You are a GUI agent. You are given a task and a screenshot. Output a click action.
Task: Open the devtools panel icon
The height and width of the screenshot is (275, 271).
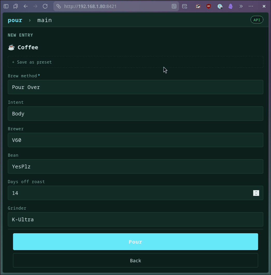[185, 6]
